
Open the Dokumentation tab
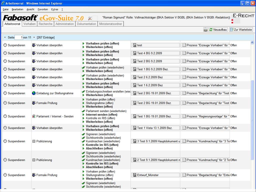(86, 24)
